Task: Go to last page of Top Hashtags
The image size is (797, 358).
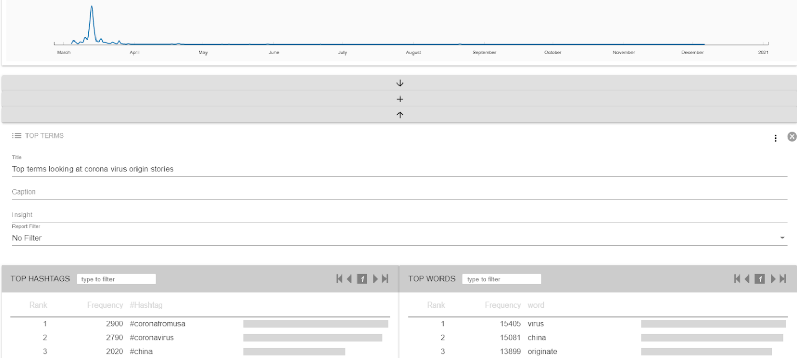Action: pyautogui.click(x=385, y=279)
